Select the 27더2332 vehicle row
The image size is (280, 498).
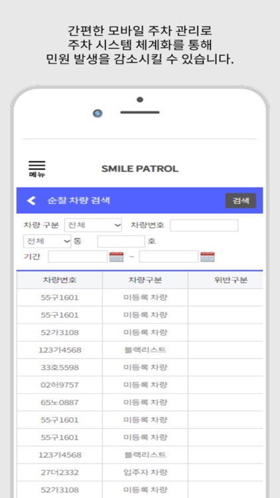point(140,472)
